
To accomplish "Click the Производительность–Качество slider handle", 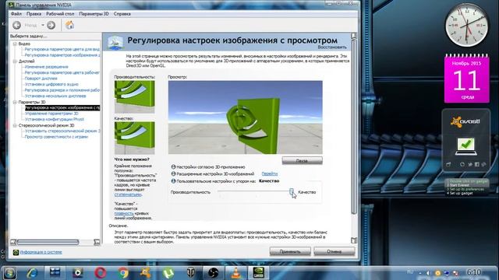I will [292, 191].
